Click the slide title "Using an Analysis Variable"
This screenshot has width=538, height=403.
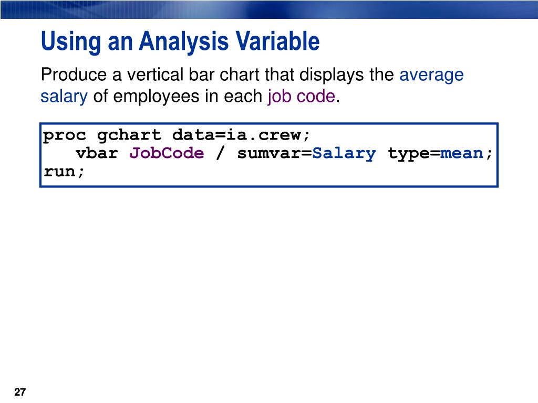click(x=180, y=42)
